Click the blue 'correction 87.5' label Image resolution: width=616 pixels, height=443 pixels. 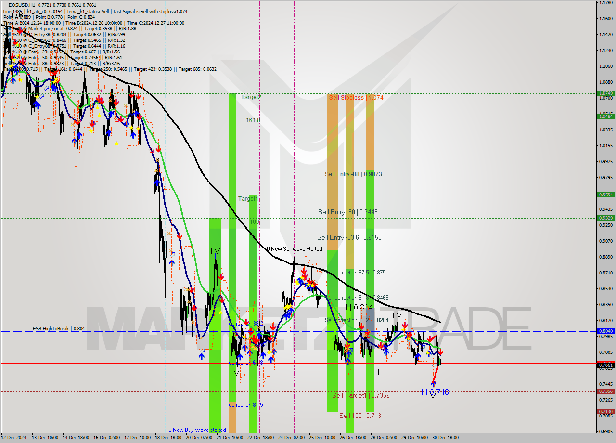pyautogui.click(x=246, y=405)
